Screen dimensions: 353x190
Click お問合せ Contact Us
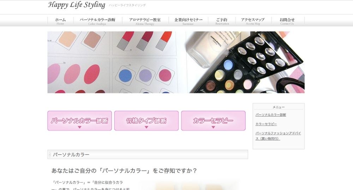tap(287, 21)
